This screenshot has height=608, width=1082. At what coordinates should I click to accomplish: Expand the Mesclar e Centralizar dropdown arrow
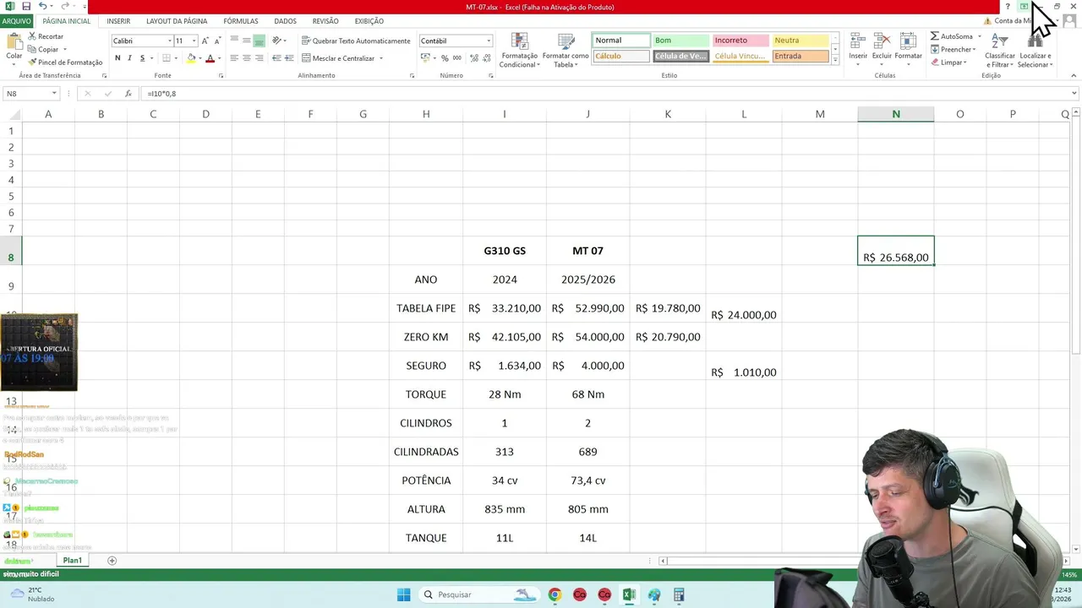point(381,58)
